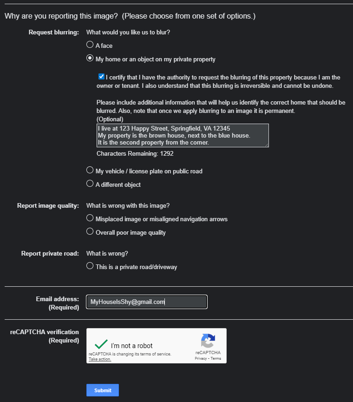Click the green reCAPTCHA checkmark
Viewport: 353px width, 402px height.
101,344
